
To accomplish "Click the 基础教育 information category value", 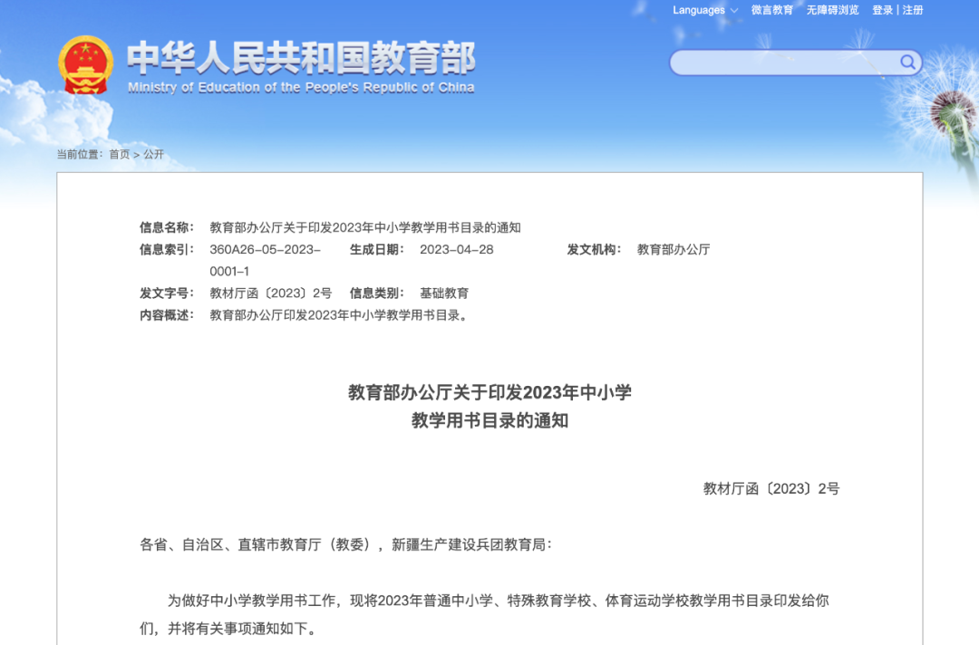I will (444, 294).
